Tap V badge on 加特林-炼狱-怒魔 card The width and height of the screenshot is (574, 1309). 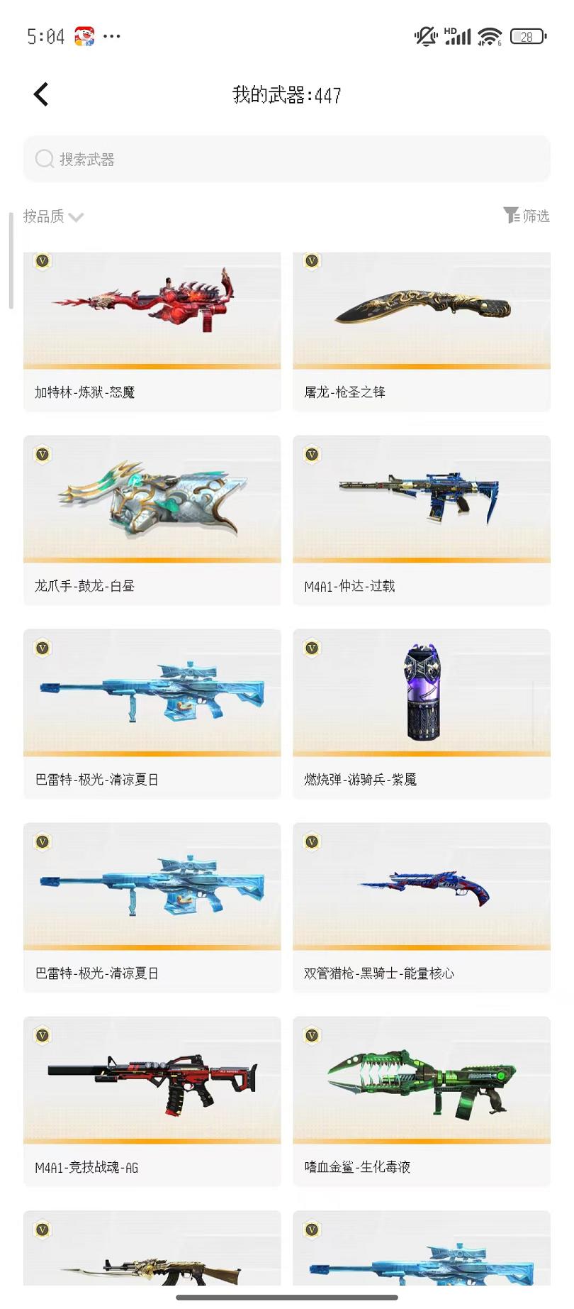coord(43,260)
